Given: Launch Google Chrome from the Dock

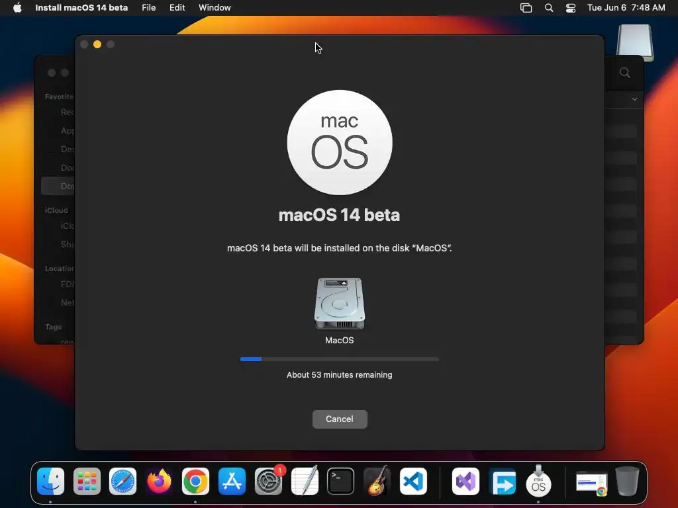Looking at the screenshot, I should (195, 481).
